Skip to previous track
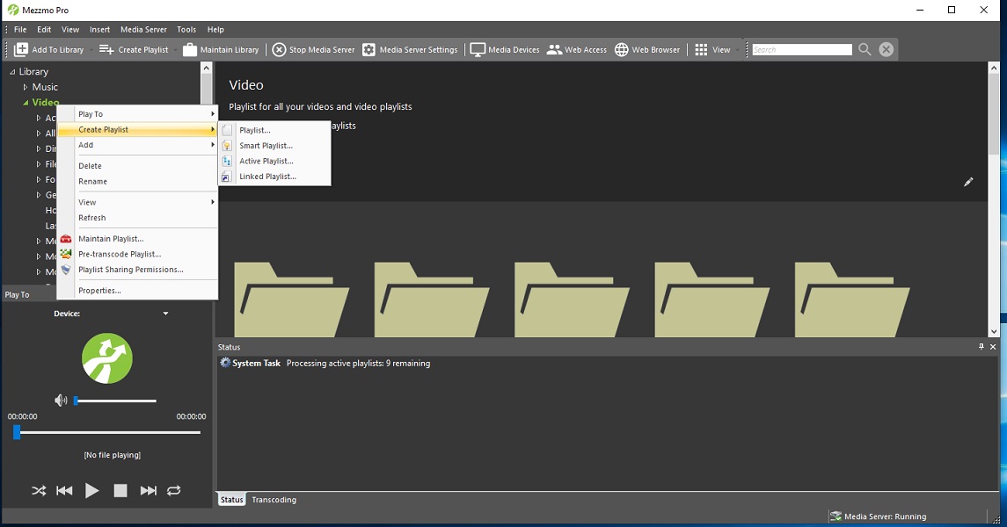1007x527 pixels. point(64,490)
